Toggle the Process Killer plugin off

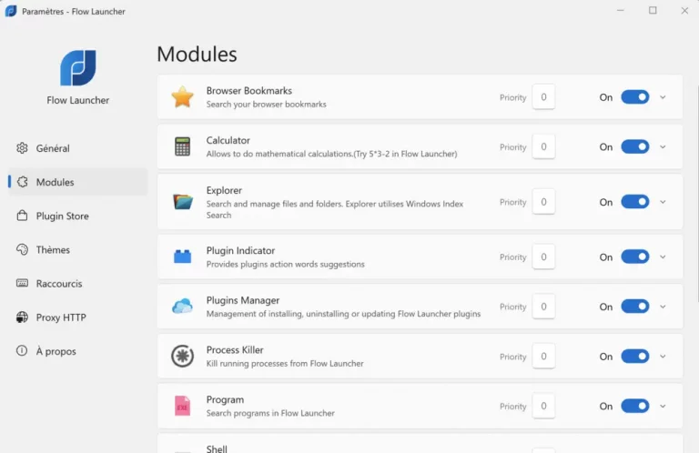tap(634, 357)
